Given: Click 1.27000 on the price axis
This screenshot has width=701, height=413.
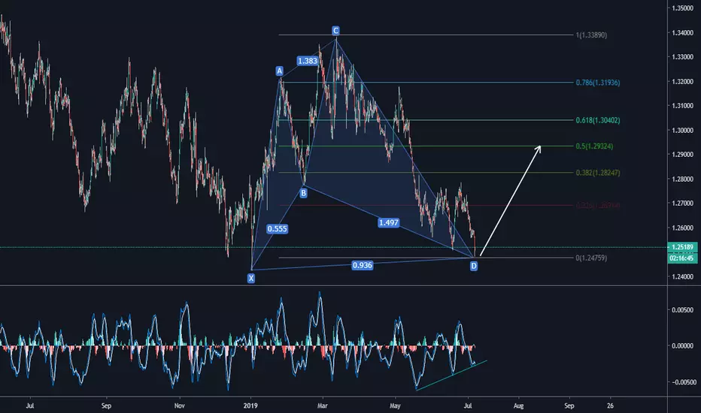Looking at the screenshot, I should 683,203.
